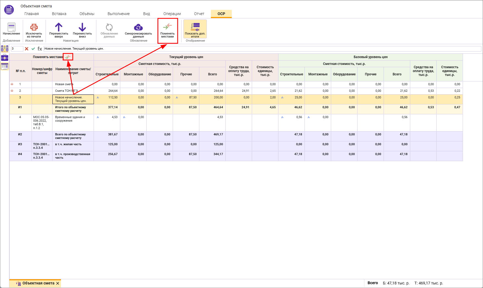The width and height of the screenshot is (483, 288).
Task: Click swap arrows icon in table header
Action: click(68, 57)
